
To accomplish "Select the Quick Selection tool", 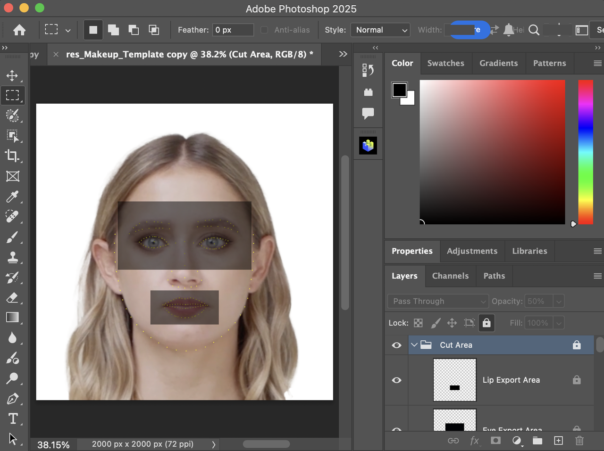I will click(12, 115).
